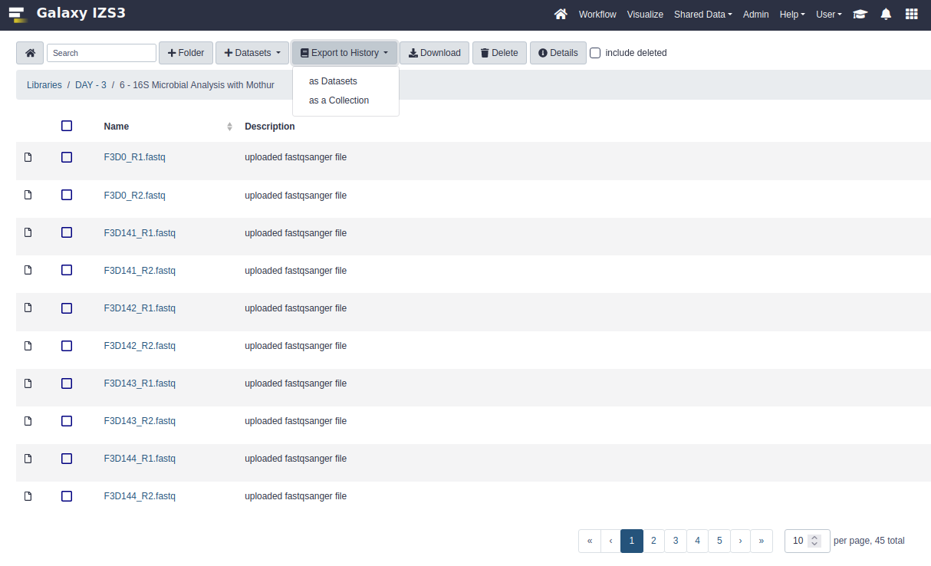The height and width of the screenshot is (566, 931).
Task: Click the sort arrows on Name column
Action: [229, 127]
